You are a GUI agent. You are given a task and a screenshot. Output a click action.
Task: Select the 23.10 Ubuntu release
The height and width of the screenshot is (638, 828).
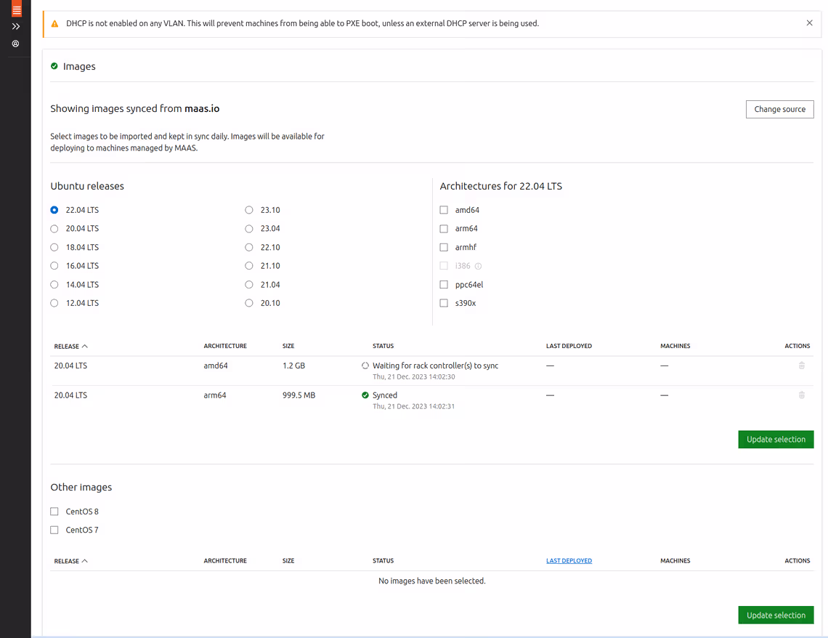point(249,210)
